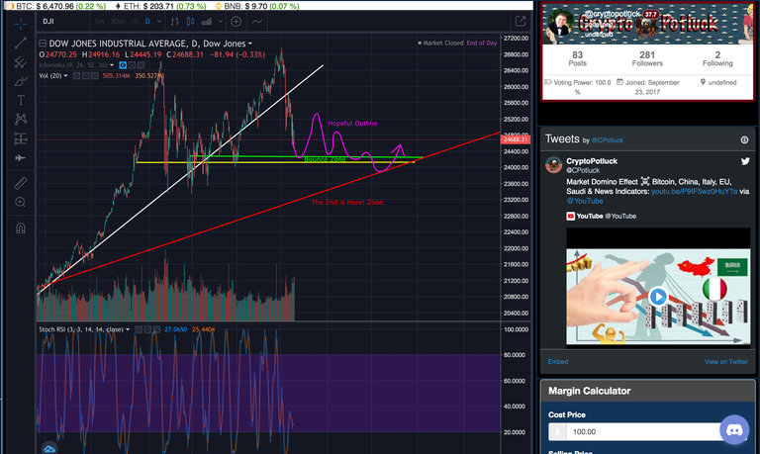
Task: Click the Twitter bird icon on tweet
Action: pyautogui.click(x=745, y=161)
